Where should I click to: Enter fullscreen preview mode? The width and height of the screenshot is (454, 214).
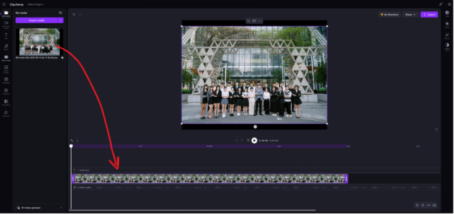tap(436, 129)
